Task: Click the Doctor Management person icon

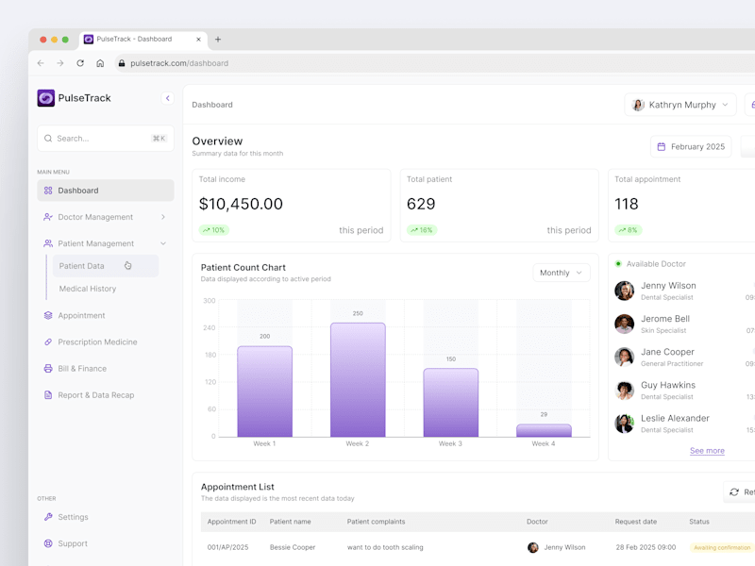Action: [48, 217]
